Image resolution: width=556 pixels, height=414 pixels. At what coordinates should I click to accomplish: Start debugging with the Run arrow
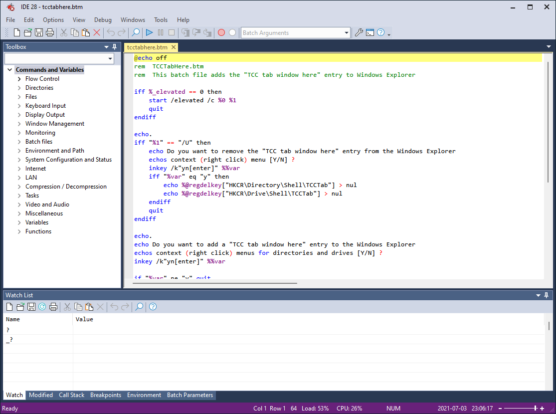tap(149, 32)
